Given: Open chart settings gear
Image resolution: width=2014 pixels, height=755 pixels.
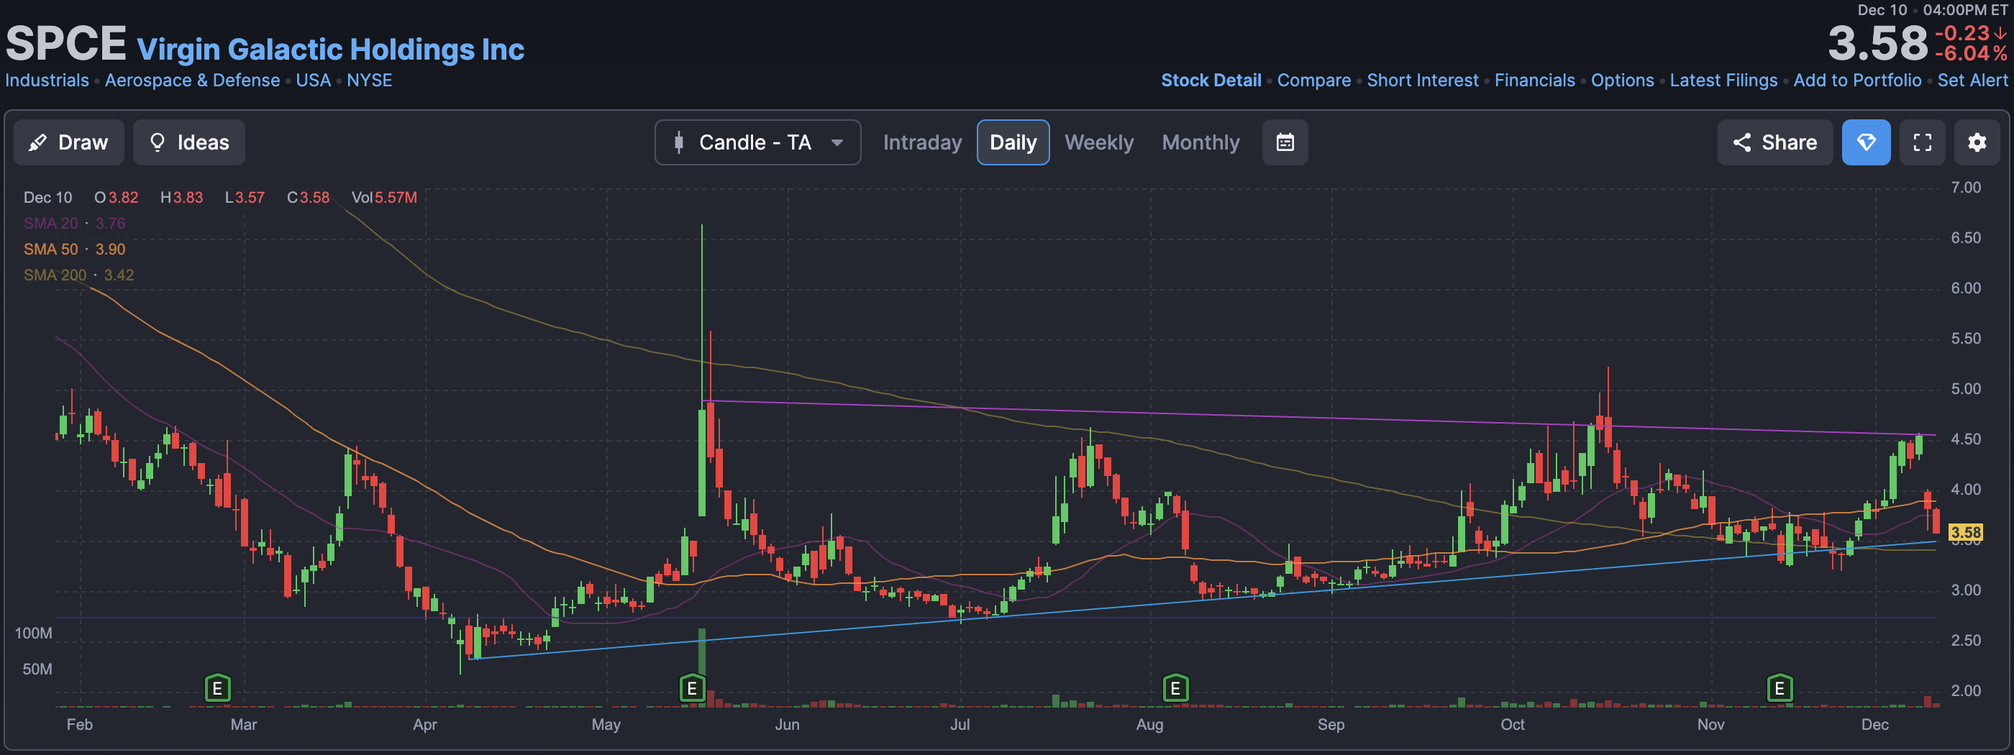Looking at the screenshot, I should (x=1977, y=142).
